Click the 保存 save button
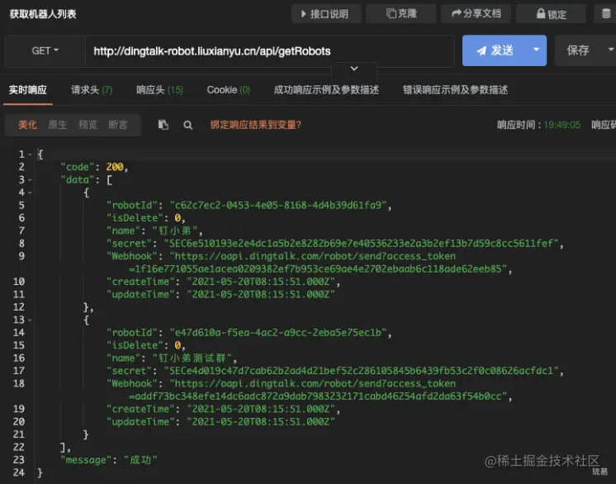The image size is (616, 484). pos(578,50)
